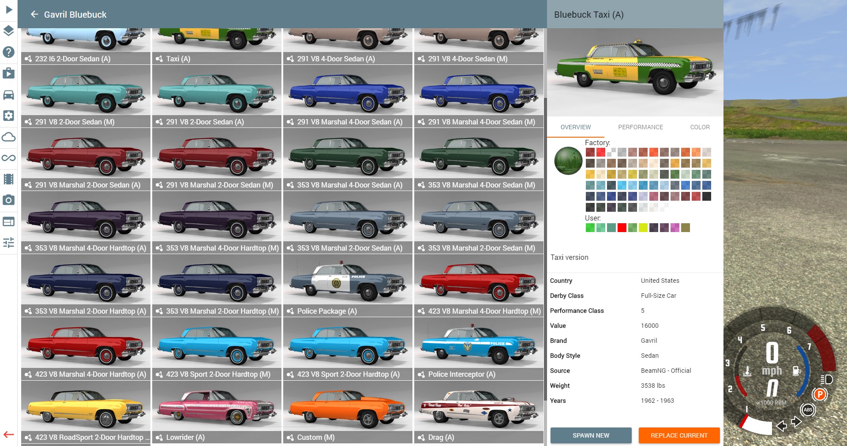Select the orange Custom (M) car
The image size is (847, 446).
point(348,412)
